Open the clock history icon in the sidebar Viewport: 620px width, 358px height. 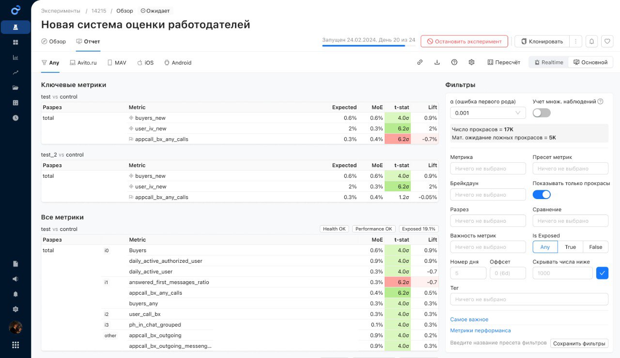pyautogui.click(x=15, y=117)
